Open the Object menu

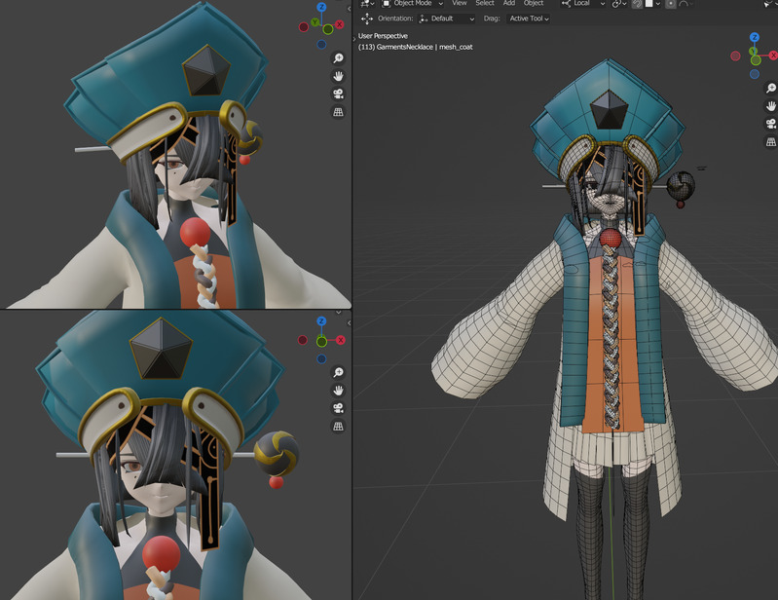534,3
